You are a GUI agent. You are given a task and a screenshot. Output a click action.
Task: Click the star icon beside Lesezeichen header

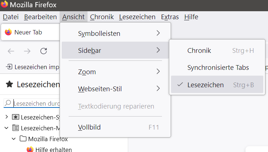10,85
